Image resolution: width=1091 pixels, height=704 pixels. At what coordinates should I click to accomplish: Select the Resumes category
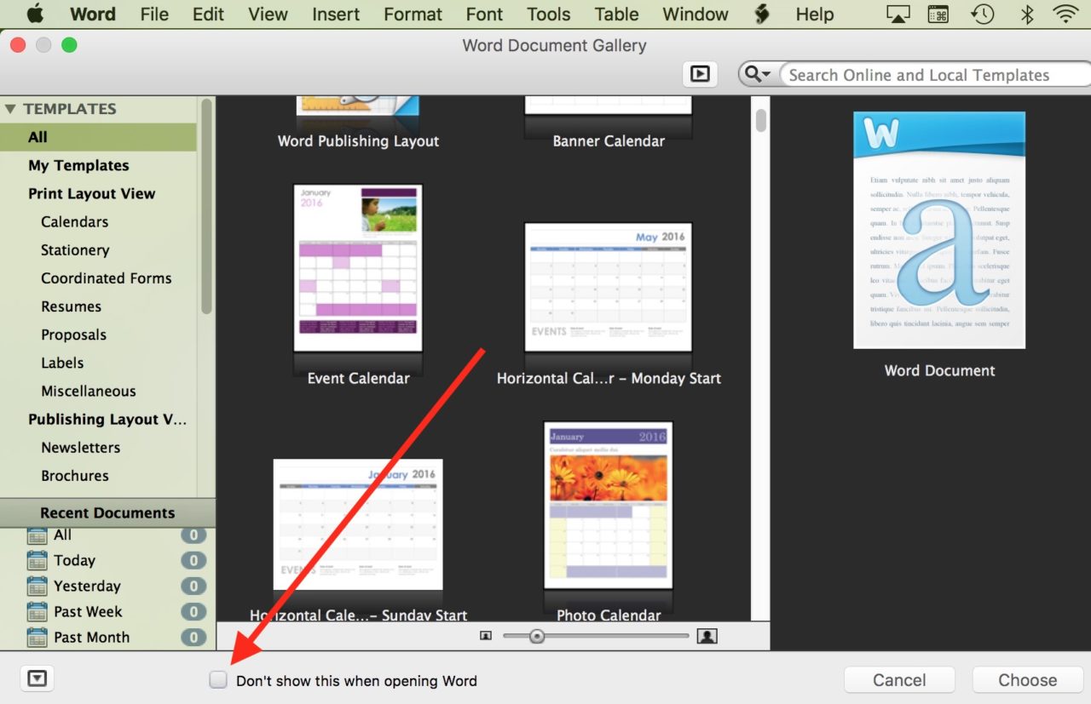coord(71,306)
